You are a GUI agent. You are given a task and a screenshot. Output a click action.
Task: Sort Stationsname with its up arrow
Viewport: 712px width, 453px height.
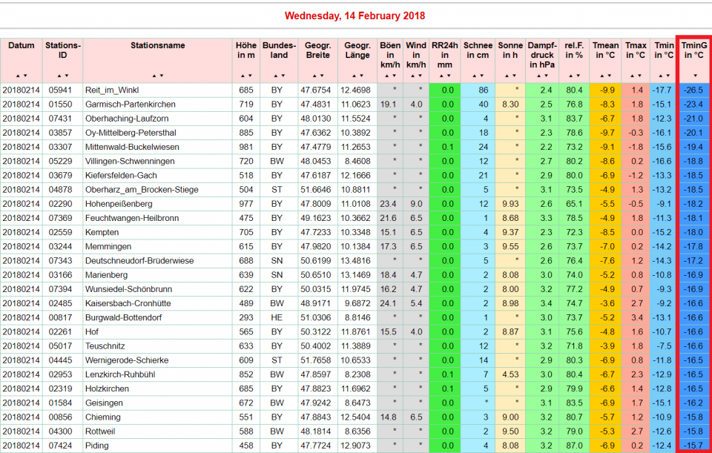(x=153, y=76)
